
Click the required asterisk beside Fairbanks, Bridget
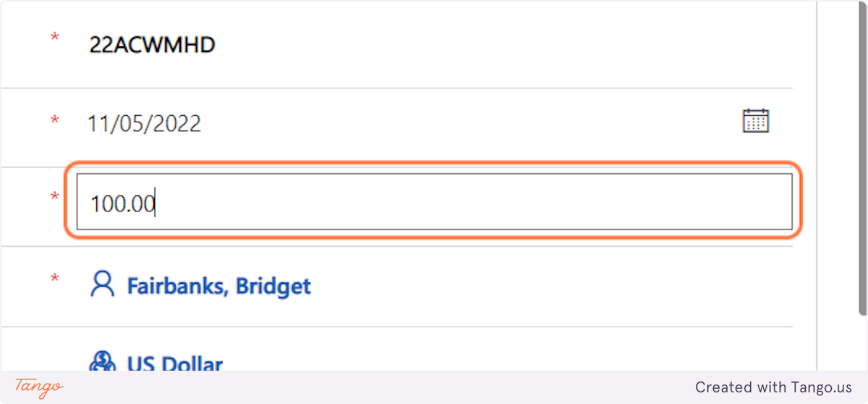click(x=55, y=279)
